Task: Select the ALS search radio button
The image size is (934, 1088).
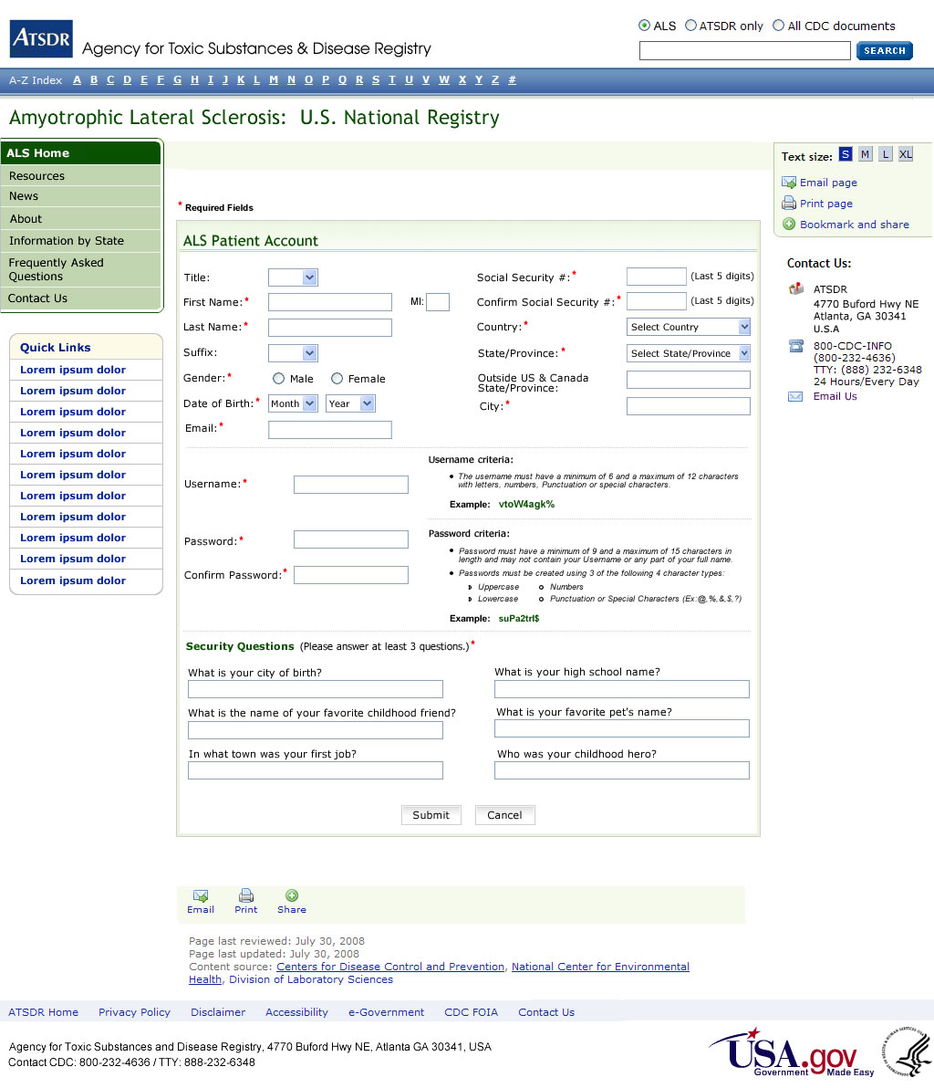Action: [644, 26]
